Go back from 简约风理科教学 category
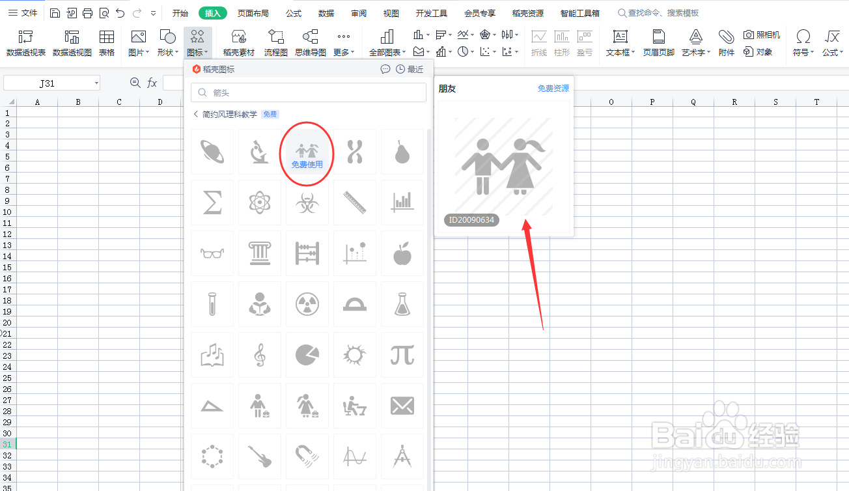The height and width of the screenshot is (491, 849). point(196,114)
